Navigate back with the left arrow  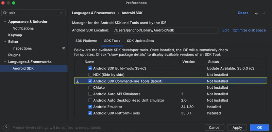tap(257, 13)
